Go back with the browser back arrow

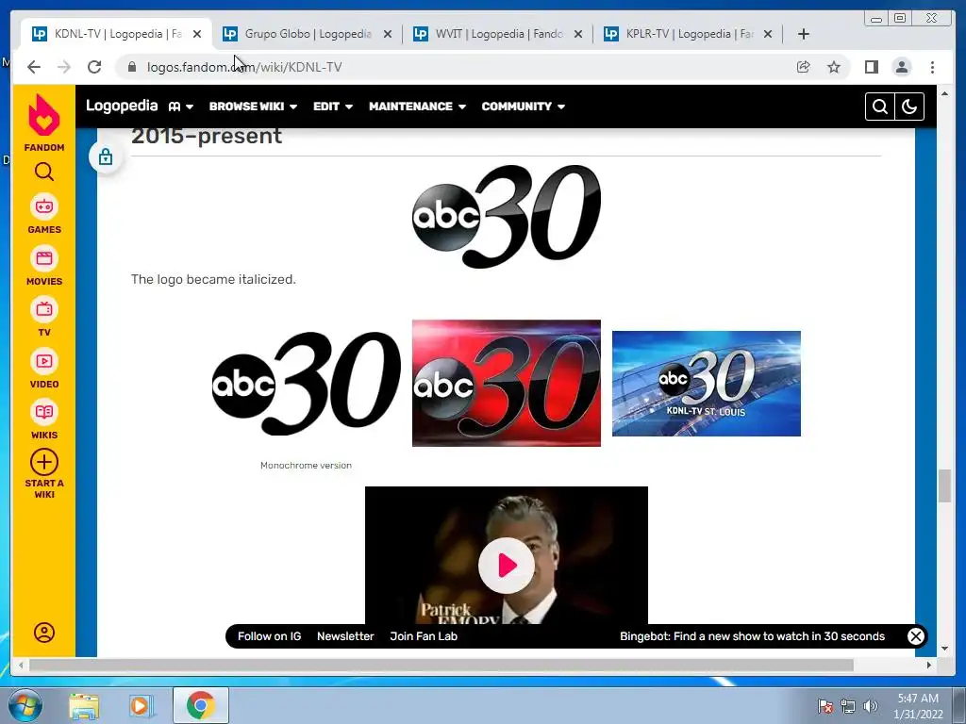click(34, 67)
